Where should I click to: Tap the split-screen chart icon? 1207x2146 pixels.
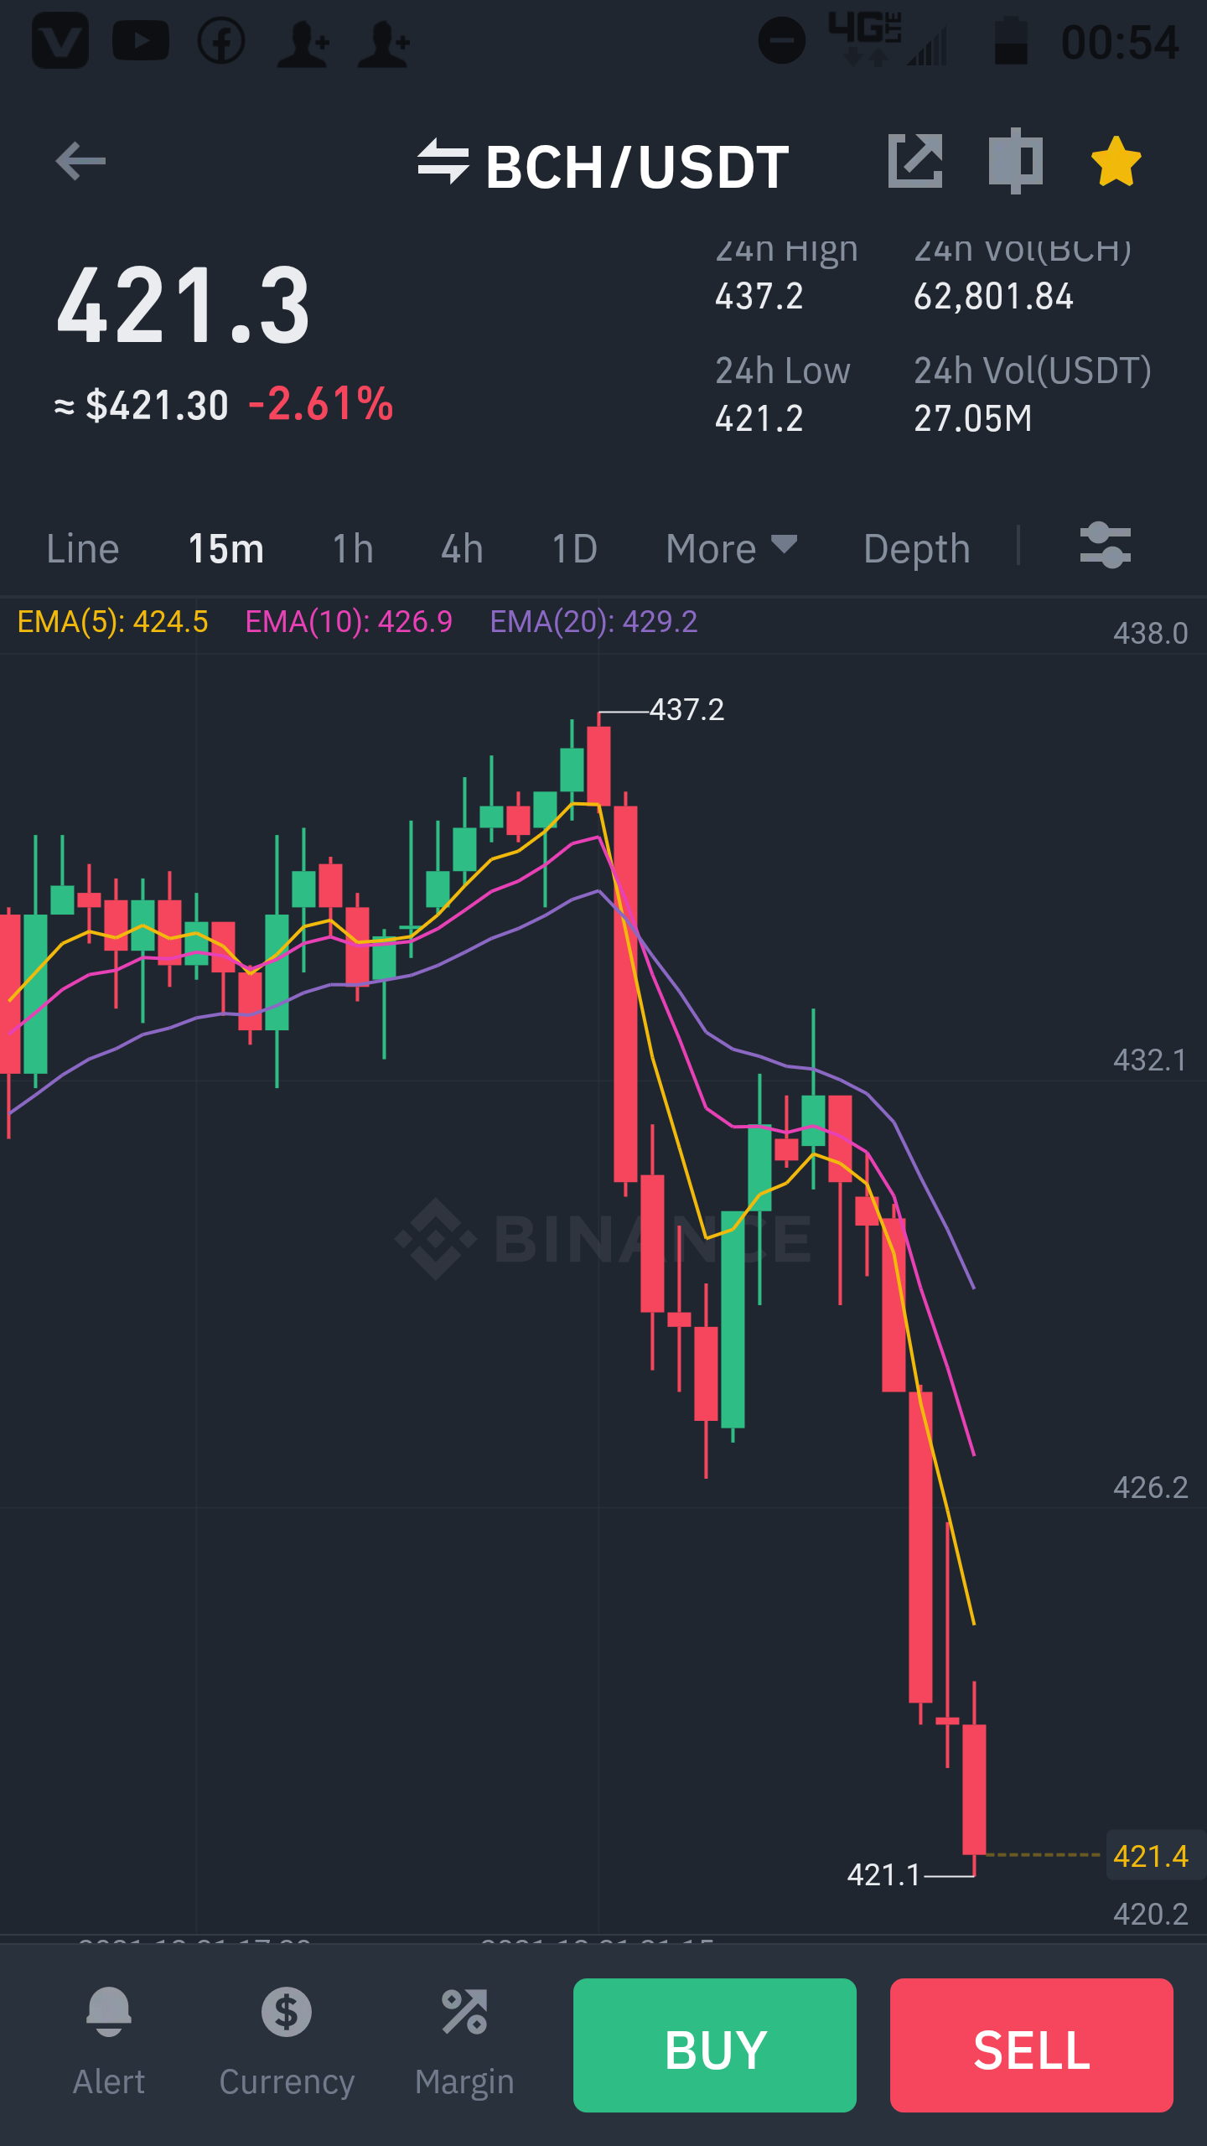click(x=1015, y=160)
